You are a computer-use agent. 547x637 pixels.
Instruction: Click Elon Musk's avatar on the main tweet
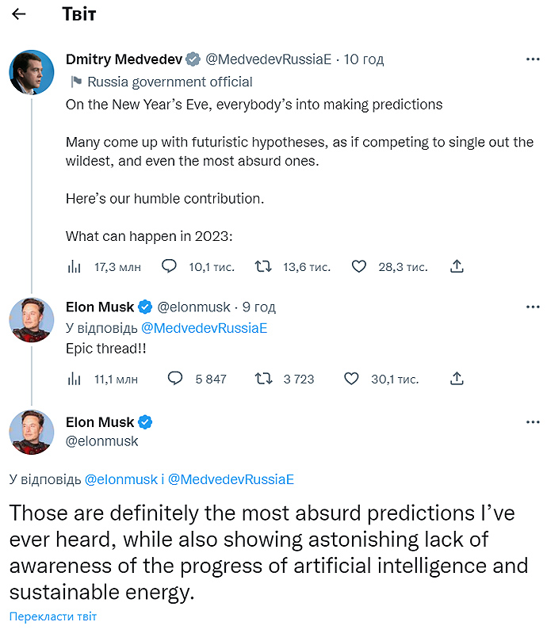click(x=31, y=432)
